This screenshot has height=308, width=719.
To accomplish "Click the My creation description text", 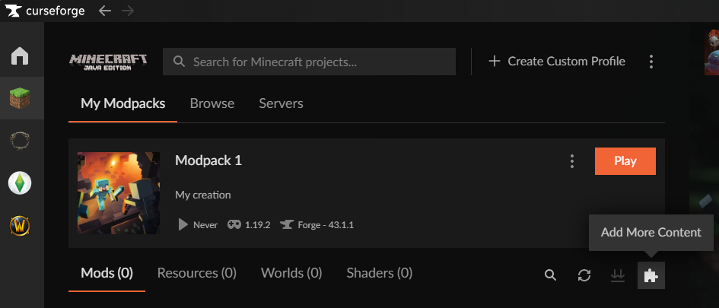I will 202,195.
